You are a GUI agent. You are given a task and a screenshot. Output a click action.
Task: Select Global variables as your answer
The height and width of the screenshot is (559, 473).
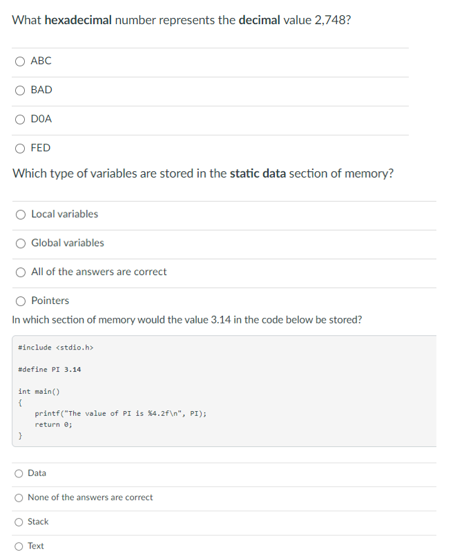pyautogui.click(x=20, y=243)
